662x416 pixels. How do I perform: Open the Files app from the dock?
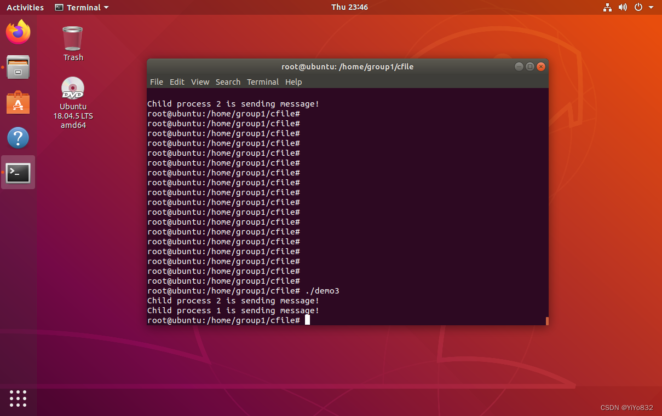[x=18, y=67]
